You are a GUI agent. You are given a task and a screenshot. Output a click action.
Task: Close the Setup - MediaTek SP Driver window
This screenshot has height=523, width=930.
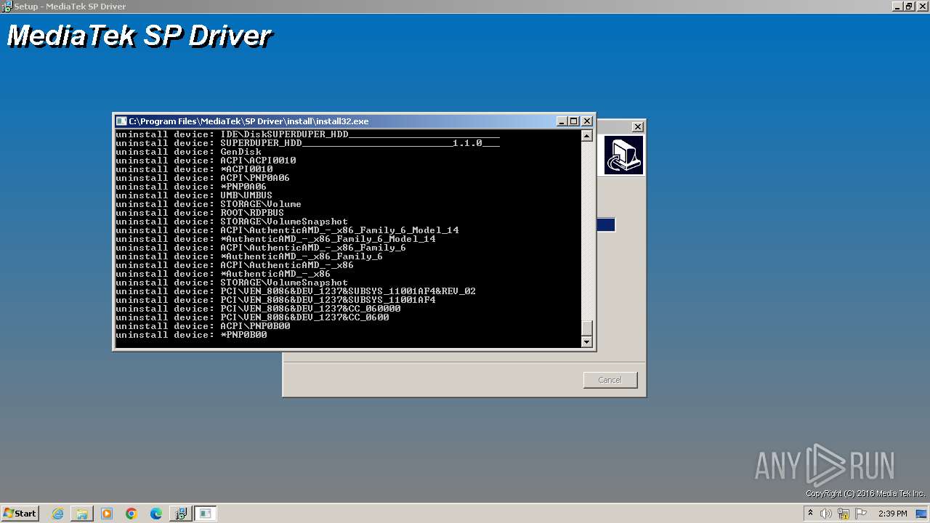[x=922, y=6]
